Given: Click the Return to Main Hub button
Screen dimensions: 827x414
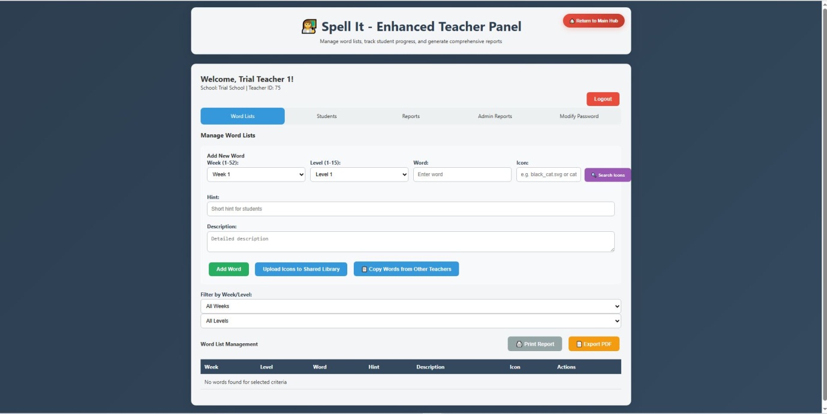Looking at the screenshot, I should coord(593,21).
